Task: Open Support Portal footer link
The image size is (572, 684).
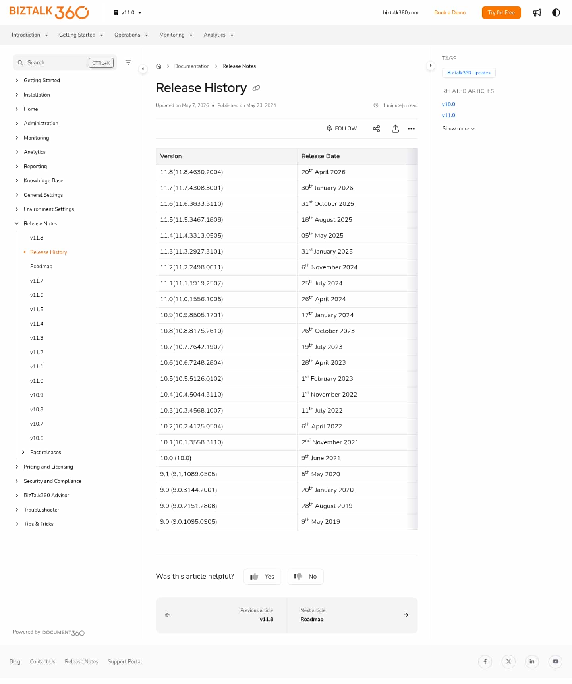Action: [125, 662]
